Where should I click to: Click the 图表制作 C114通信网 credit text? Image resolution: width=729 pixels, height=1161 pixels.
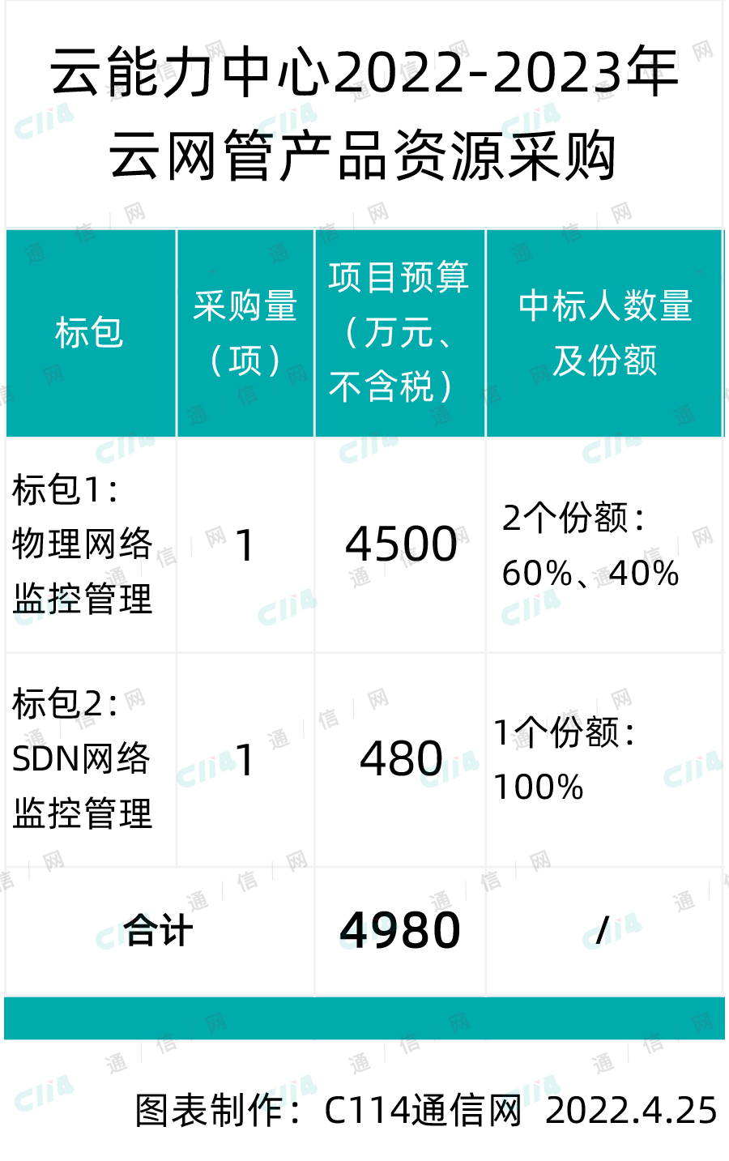327,1110
